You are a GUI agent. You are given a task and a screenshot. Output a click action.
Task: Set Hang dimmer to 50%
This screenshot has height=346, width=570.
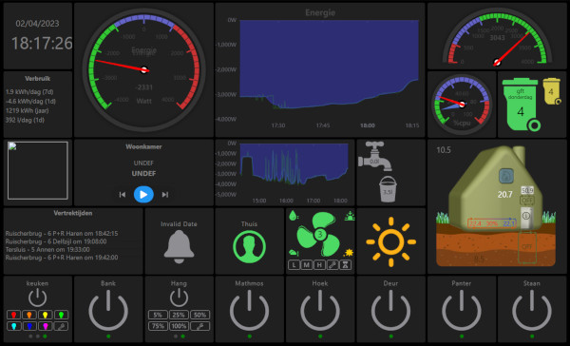click(199, 315)
